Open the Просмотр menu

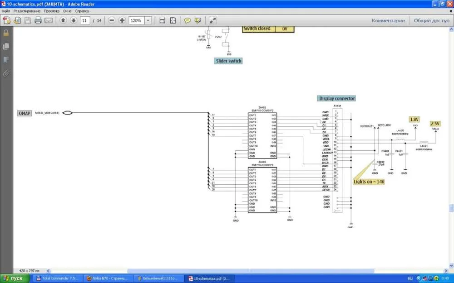point(51,10)
